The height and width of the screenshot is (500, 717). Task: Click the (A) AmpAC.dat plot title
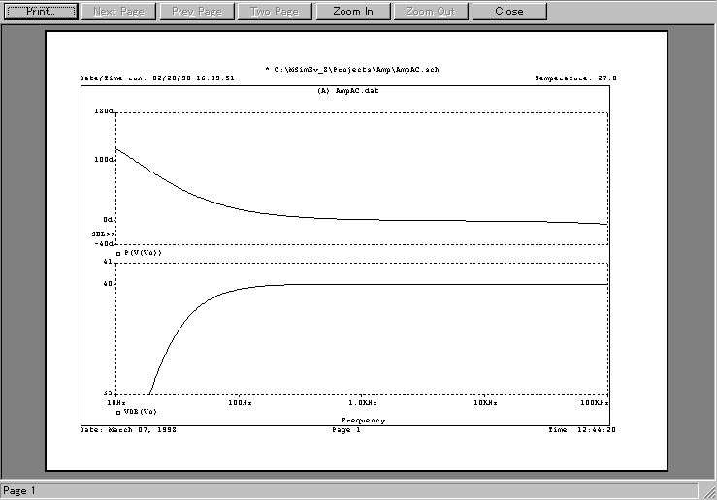344,91
